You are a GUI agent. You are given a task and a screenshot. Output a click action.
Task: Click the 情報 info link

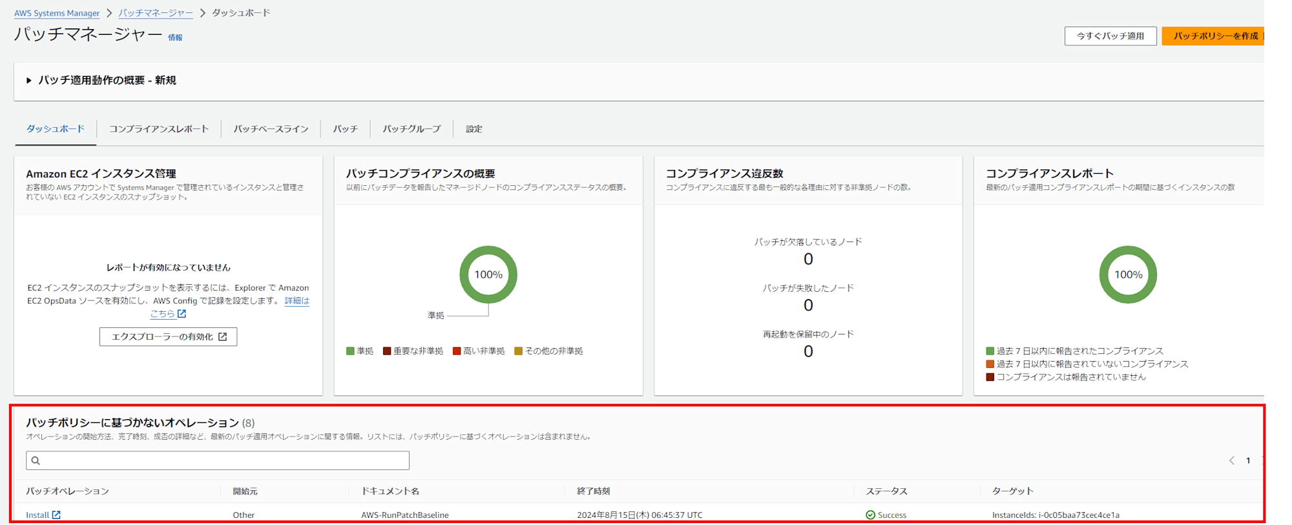point(175,37)
